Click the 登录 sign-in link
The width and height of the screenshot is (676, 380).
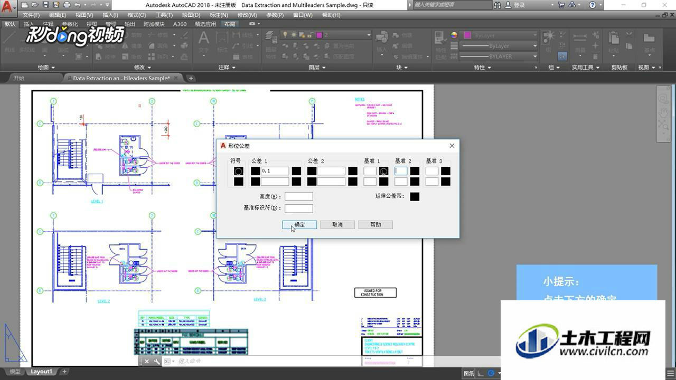[x=519, y=5]
